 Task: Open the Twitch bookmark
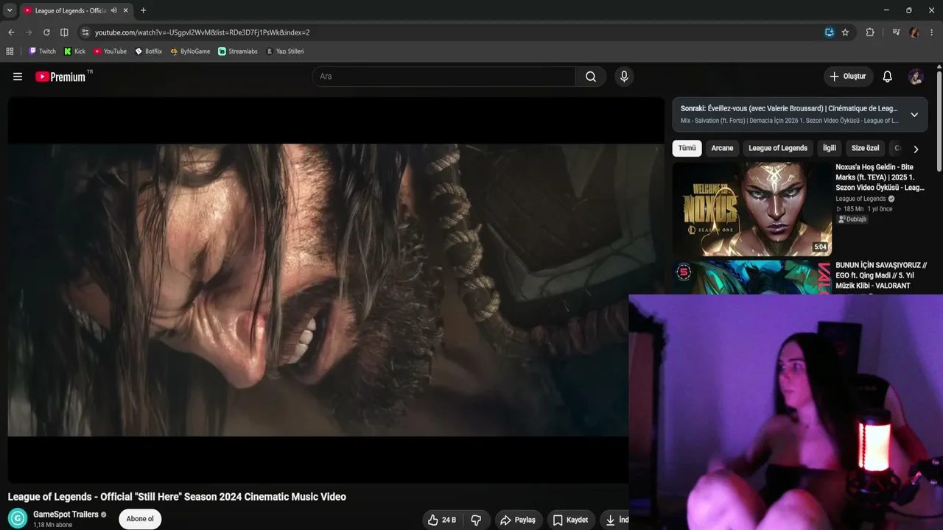pyautogui.click(x=42, y=52)
